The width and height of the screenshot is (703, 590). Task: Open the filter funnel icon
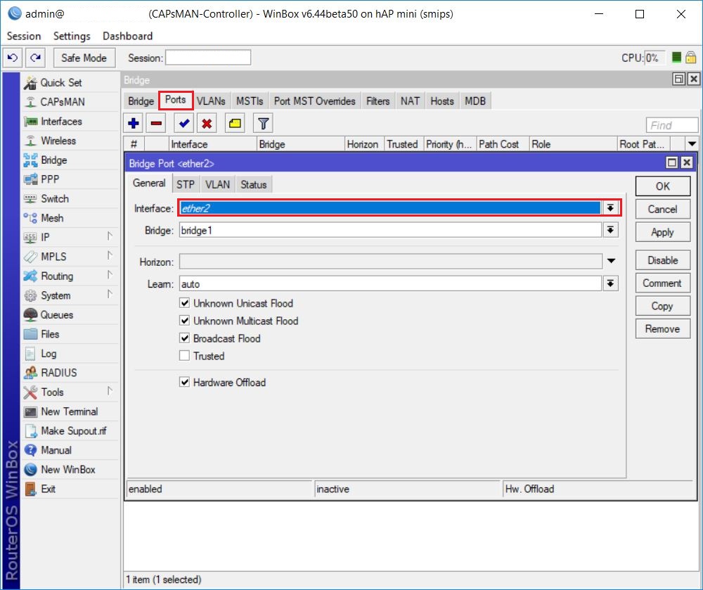[263, 123]
